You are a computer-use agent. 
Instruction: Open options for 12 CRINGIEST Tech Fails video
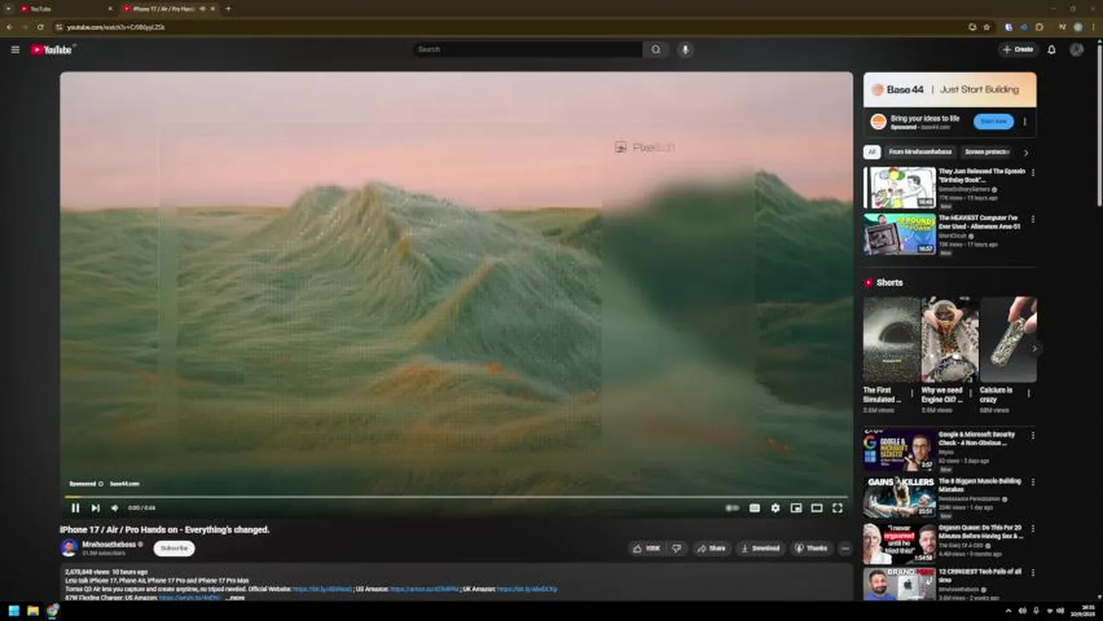[x=1032, y=573]
